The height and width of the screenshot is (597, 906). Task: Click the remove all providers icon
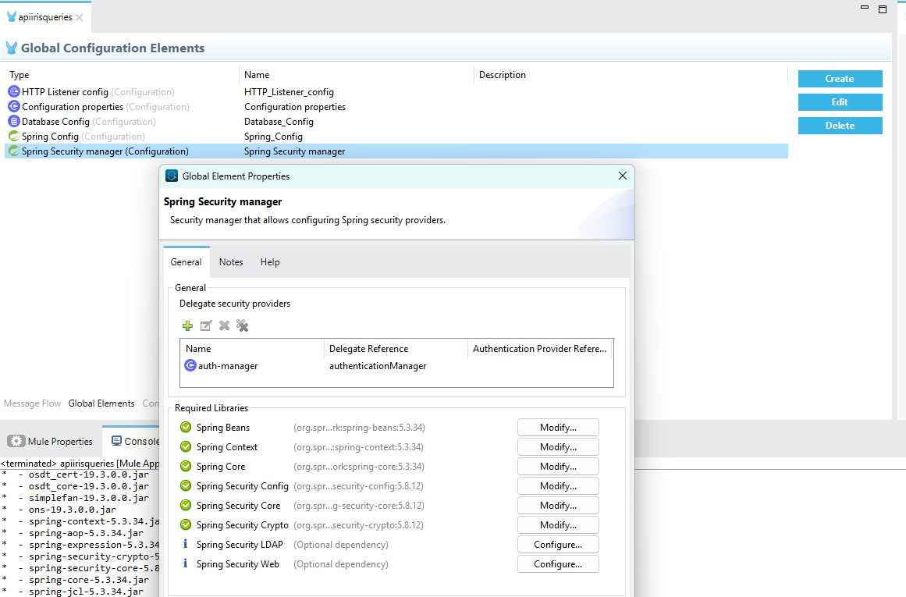click(243, 326)
